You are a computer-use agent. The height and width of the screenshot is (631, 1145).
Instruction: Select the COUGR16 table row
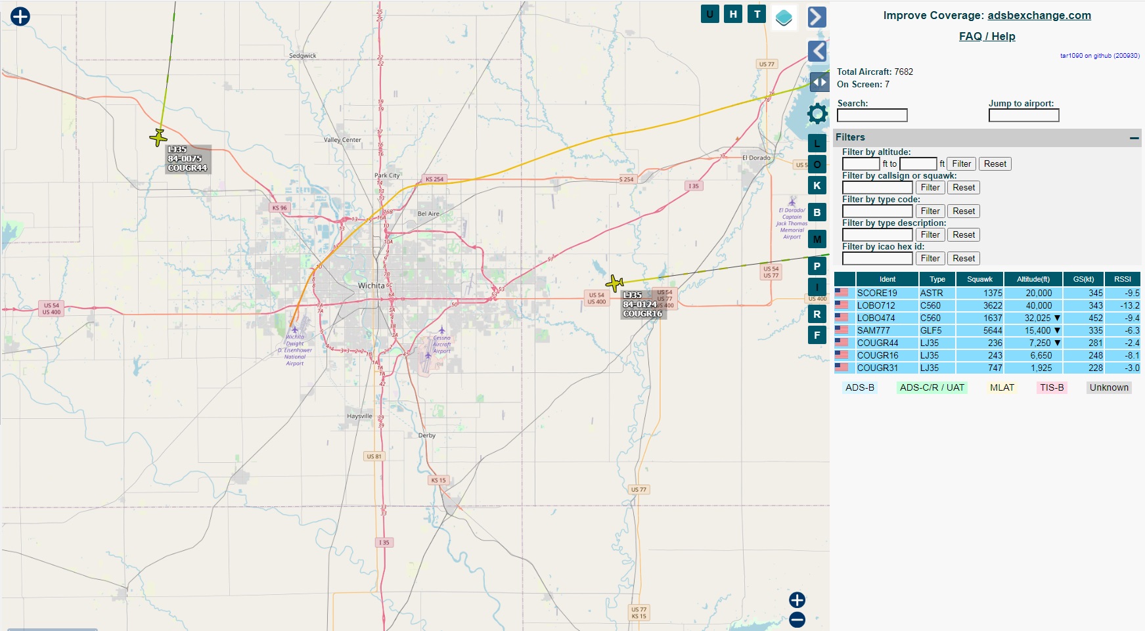(987, 356)
